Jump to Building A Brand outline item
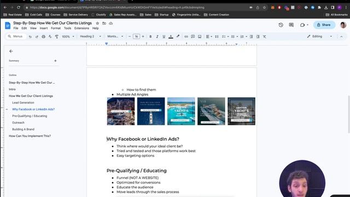This screenshot has width=350, height=197. [x=23, y=129]
